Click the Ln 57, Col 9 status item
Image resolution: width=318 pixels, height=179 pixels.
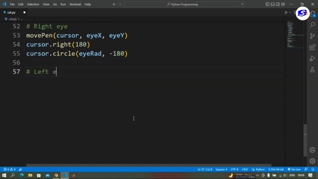pyautogui.click(x=205, y=169)
